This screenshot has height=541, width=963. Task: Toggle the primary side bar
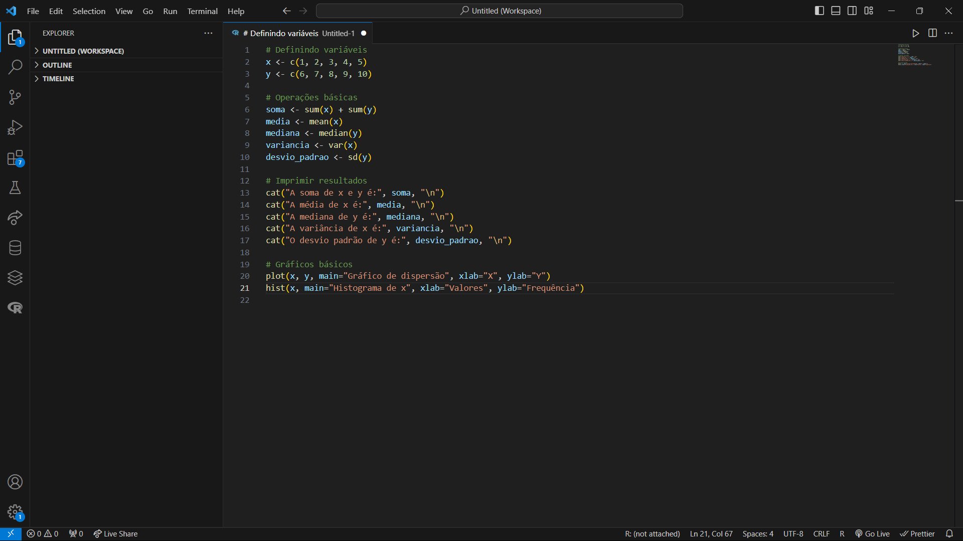pos(819,11)
